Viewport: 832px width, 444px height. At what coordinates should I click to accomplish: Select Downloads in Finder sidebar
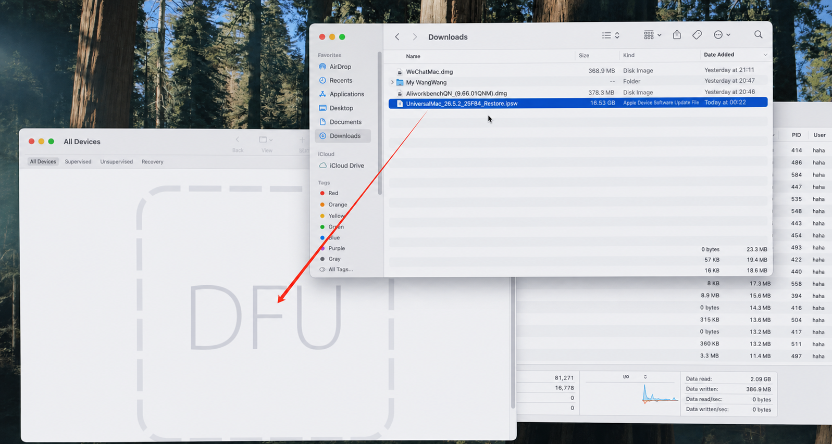click(342, 136)
